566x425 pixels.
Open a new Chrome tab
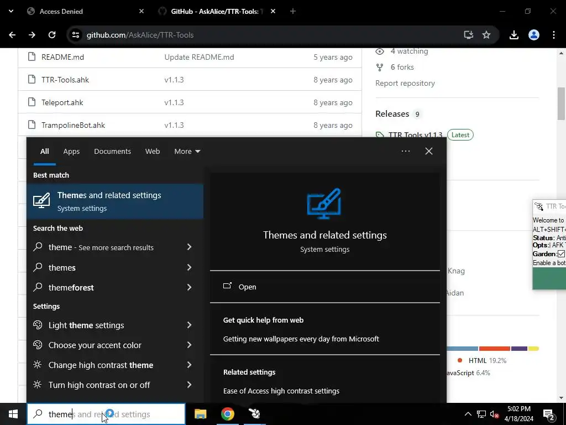coord(293,11)
